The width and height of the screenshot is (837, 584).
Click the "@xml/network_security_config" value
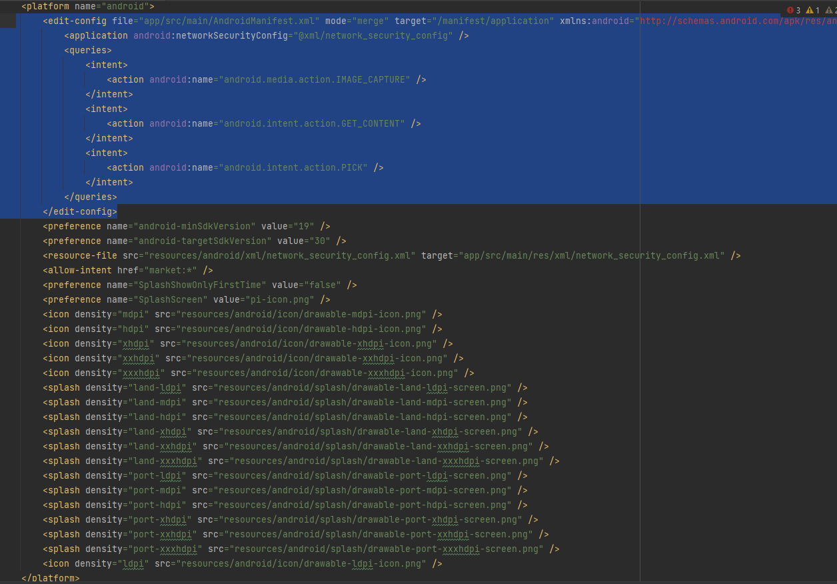373,35
